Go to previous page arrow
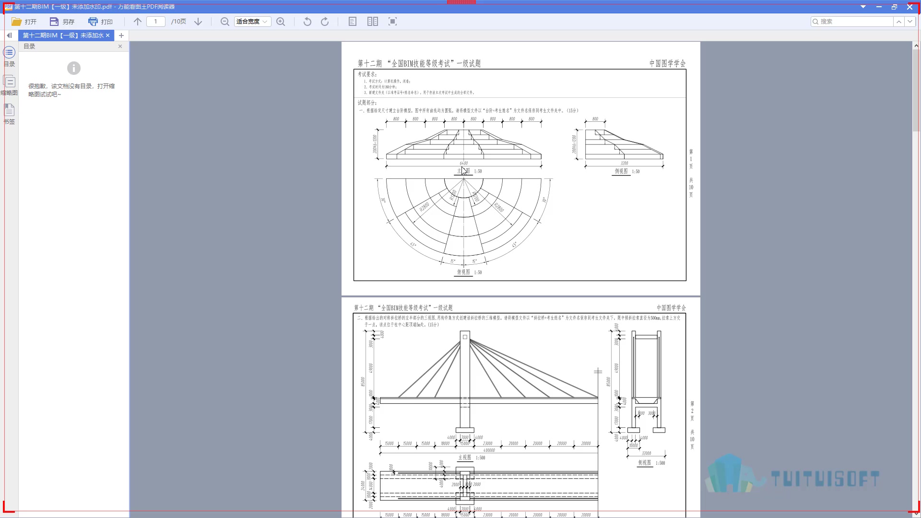This screenshot has width=921, height=518. [x=138, y=22]
